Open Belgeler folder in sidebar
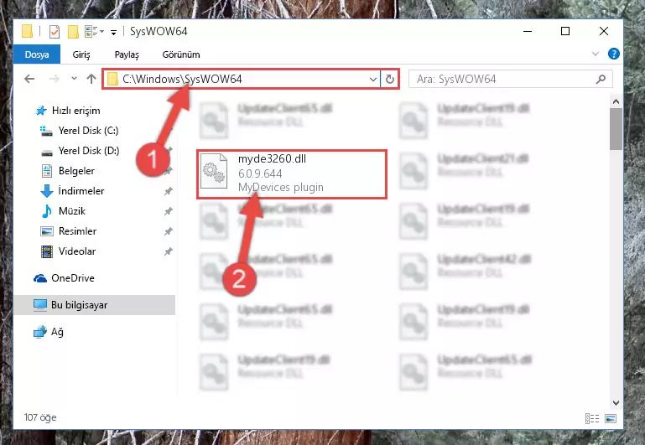The image size is (645, 445). point(76,171)
